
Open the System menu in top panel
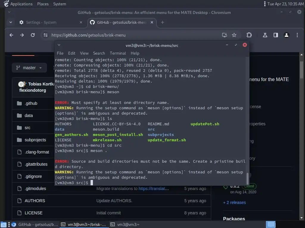pos(60,4)
